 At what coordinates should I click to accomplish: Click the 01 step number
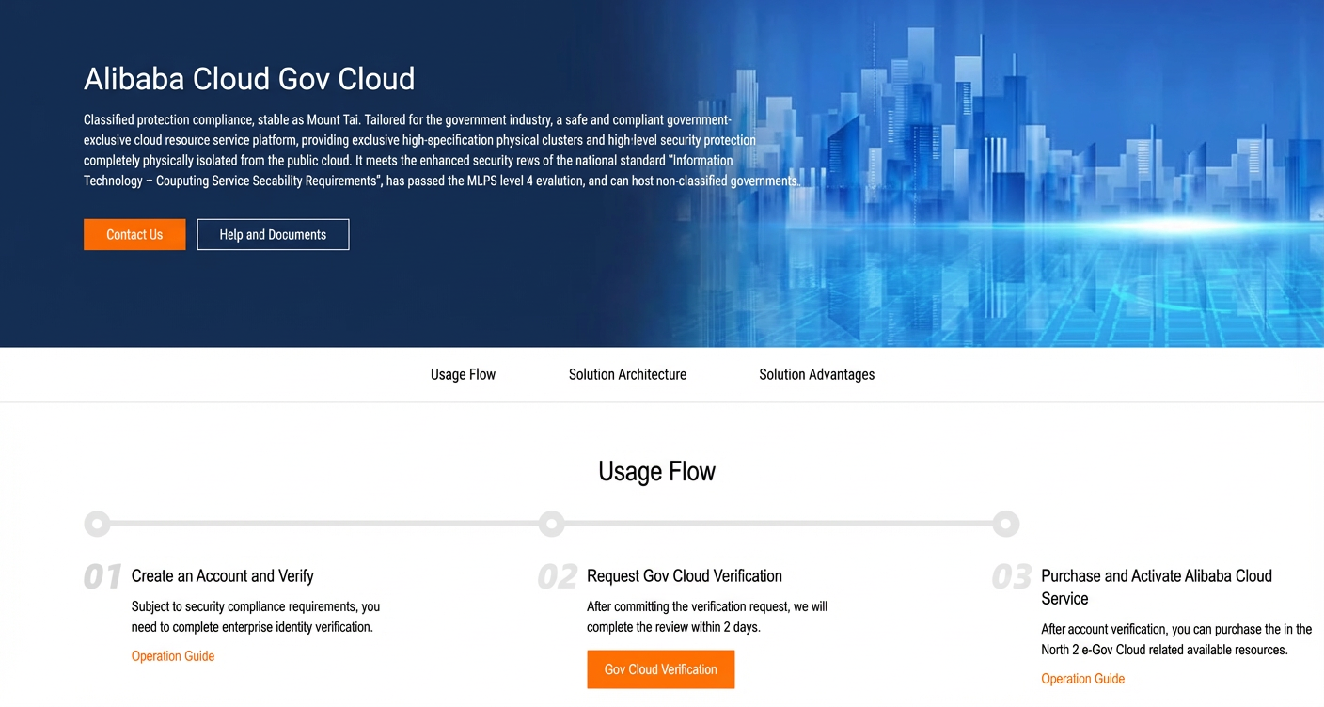[102, 577]
